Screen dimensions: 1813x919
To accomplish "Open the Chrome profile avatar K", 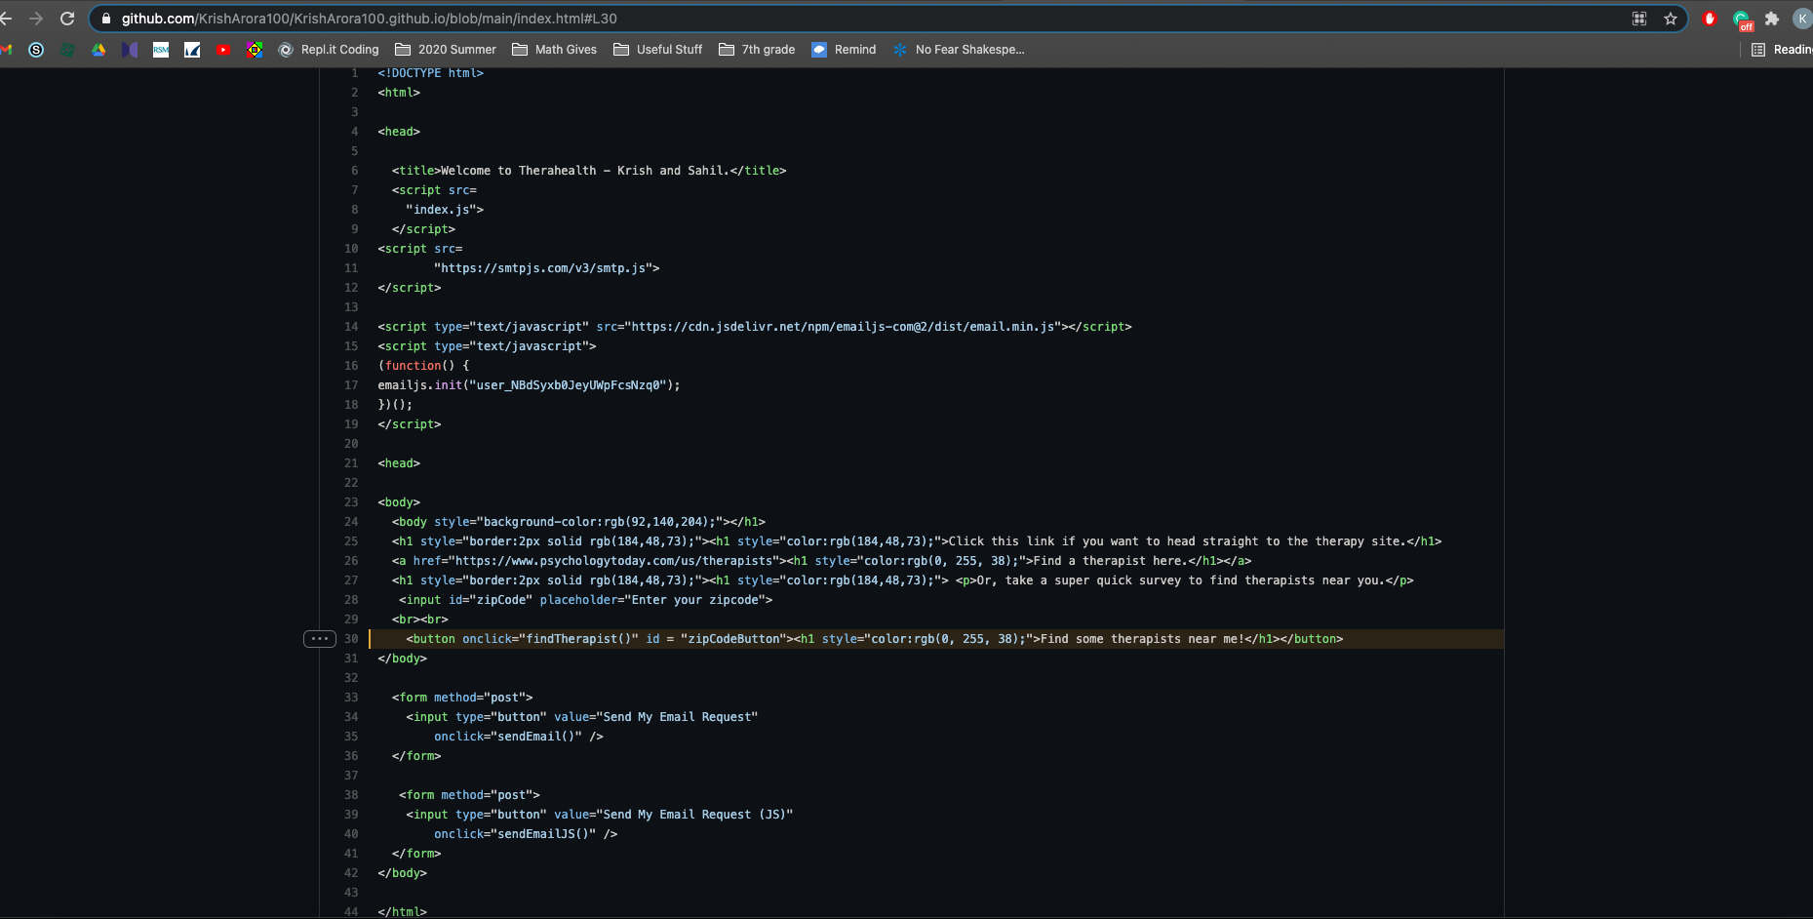I will tap(1802, 19).
